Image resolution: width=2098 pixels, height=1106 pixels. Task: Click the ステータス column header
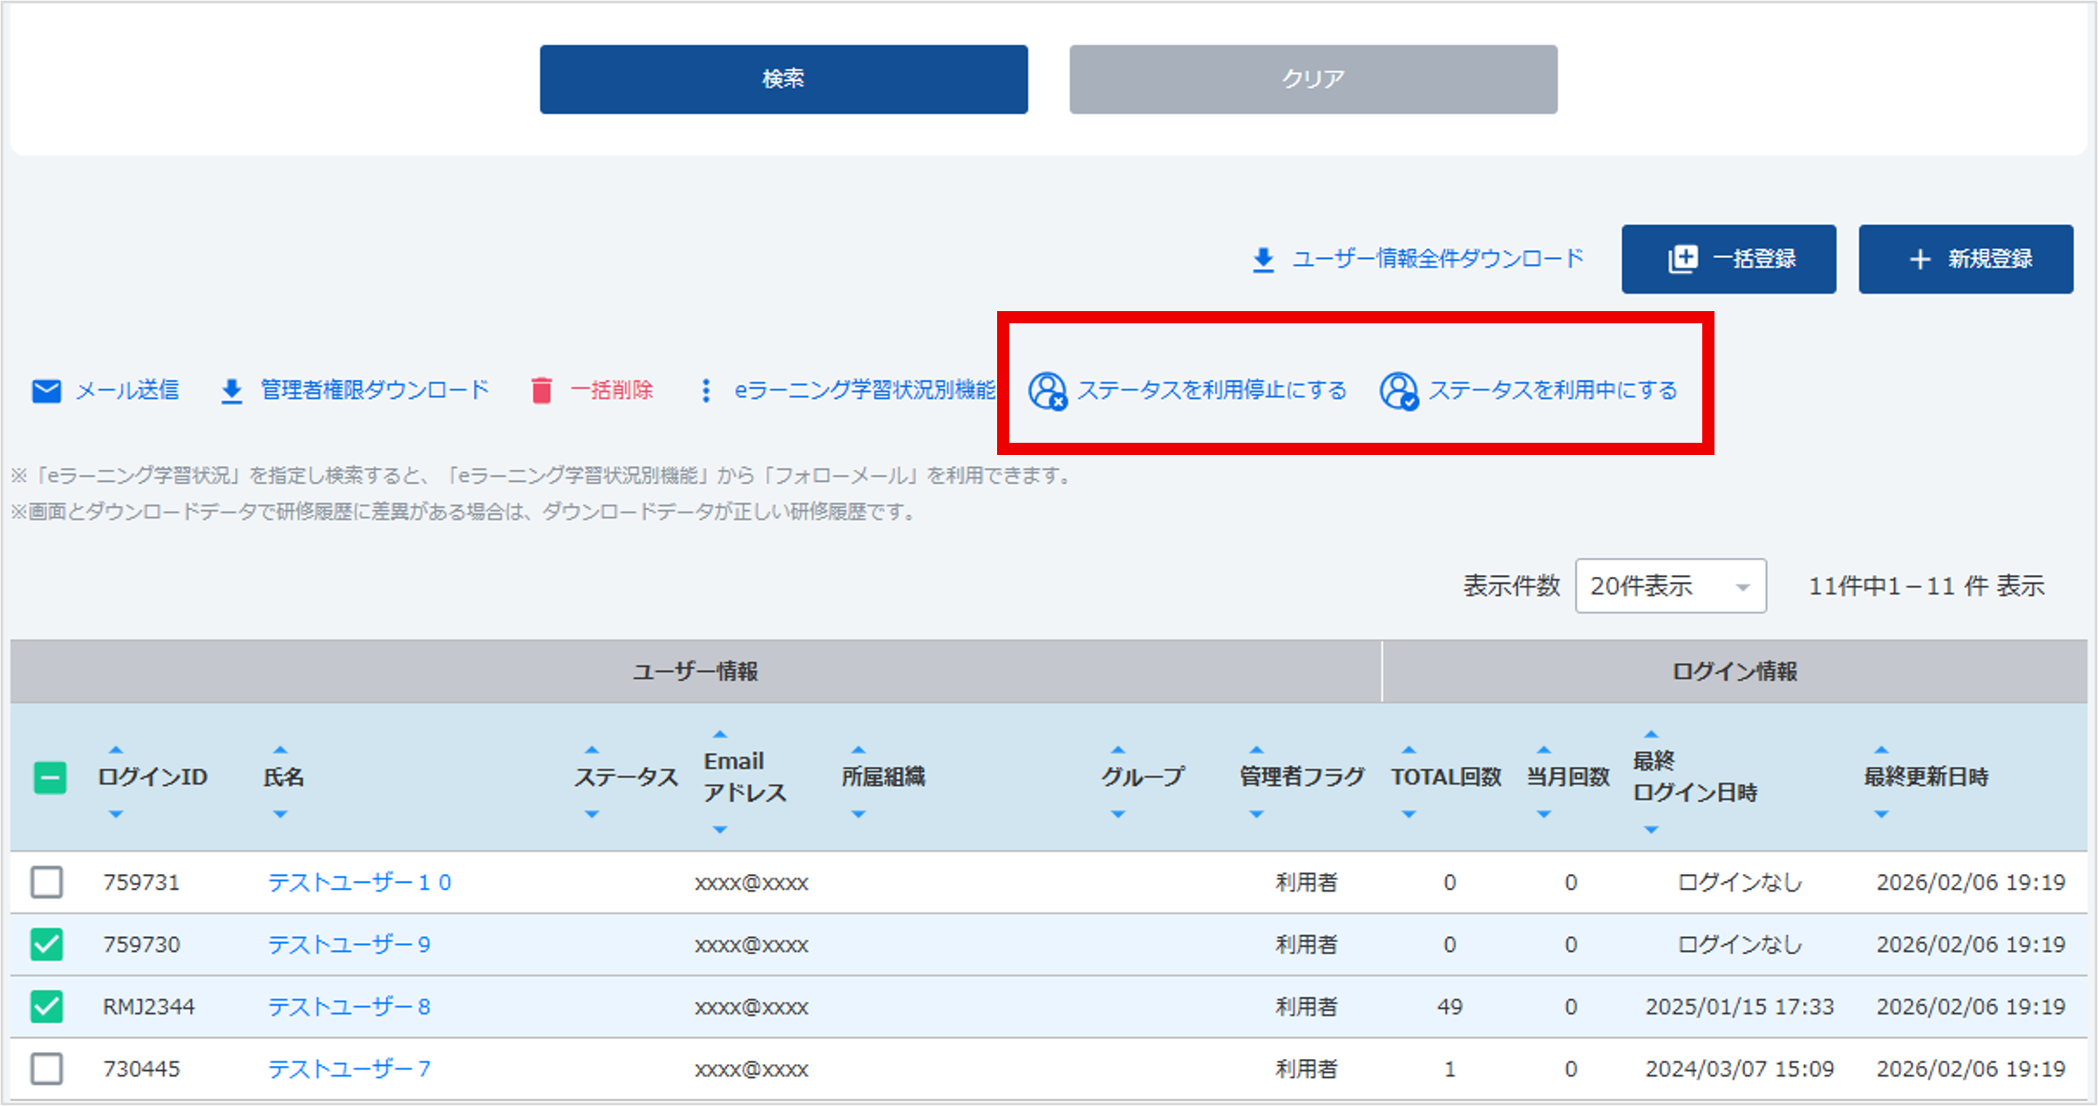[x=625, y=777]
